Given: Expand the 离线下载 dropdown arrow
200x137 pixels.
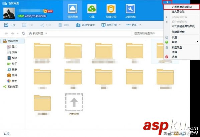Looking at the screenshot, I should (120, 25).
